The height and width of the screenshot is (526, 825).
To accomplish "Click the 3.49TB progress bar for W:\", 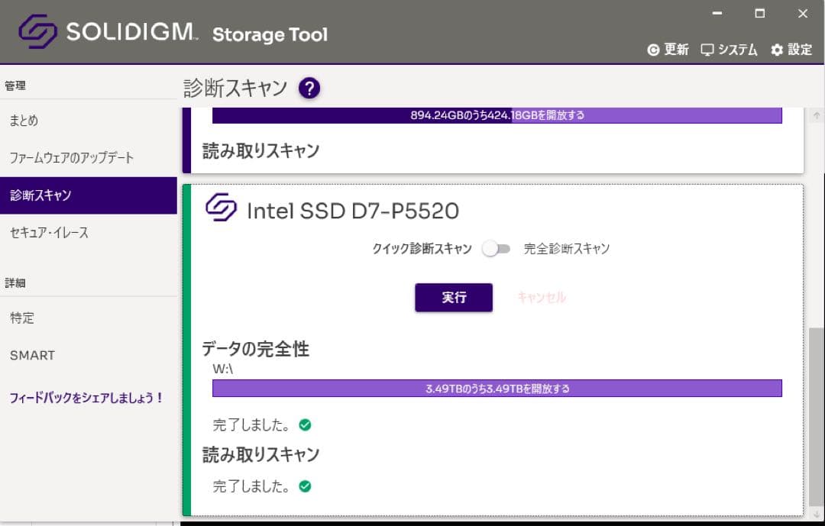I will click(497, 388).
